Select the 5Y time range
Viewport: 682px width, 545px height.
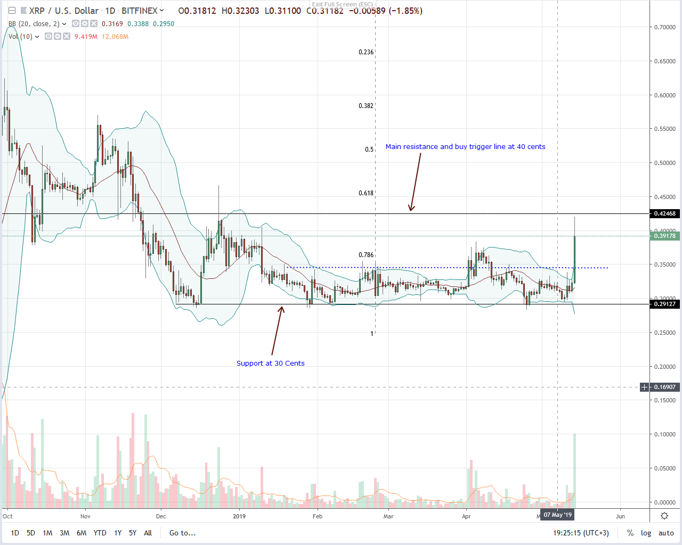(133, 533)
